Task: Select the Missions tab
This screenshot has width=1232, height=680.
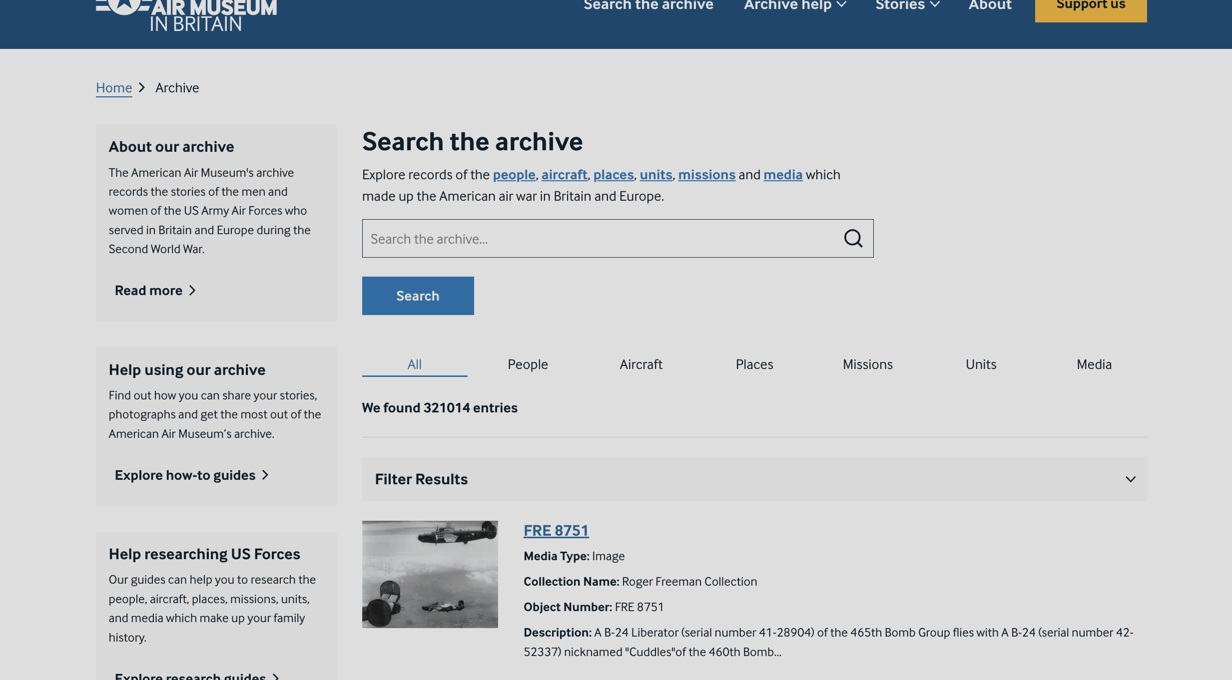Action: [x=868, y=364]
